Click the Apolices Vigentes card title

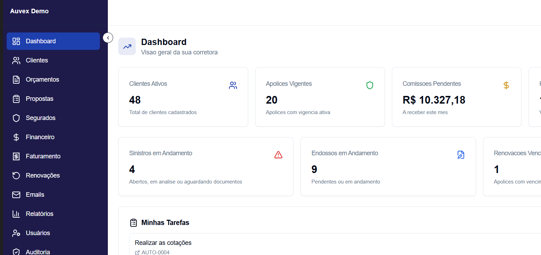coord(289,84)
